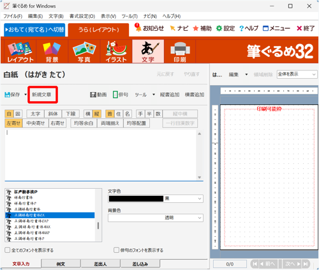Select the 文字 text icon
The image size is (319, 270).
coord(148,52)
